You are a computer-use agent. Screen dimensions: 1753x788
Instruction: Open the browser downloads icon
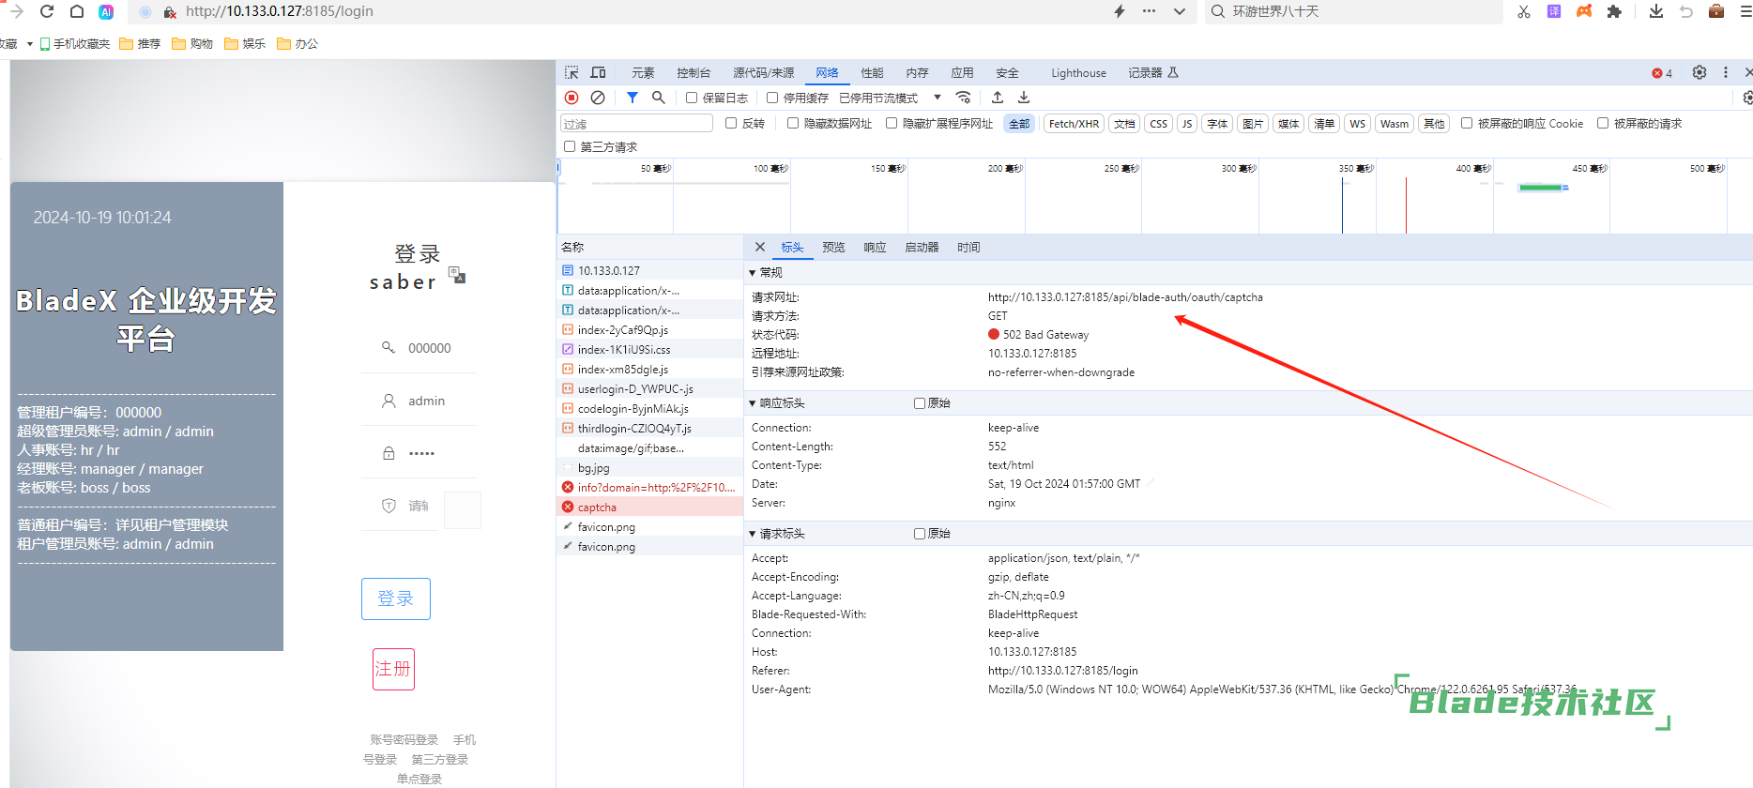1656,11
